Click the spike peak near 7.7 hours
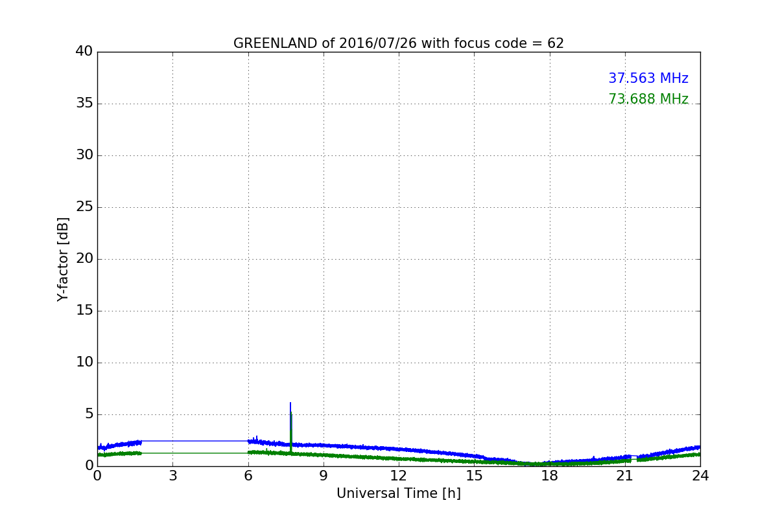The width and height of the screenshot is (778, 518). pos(290,403)
